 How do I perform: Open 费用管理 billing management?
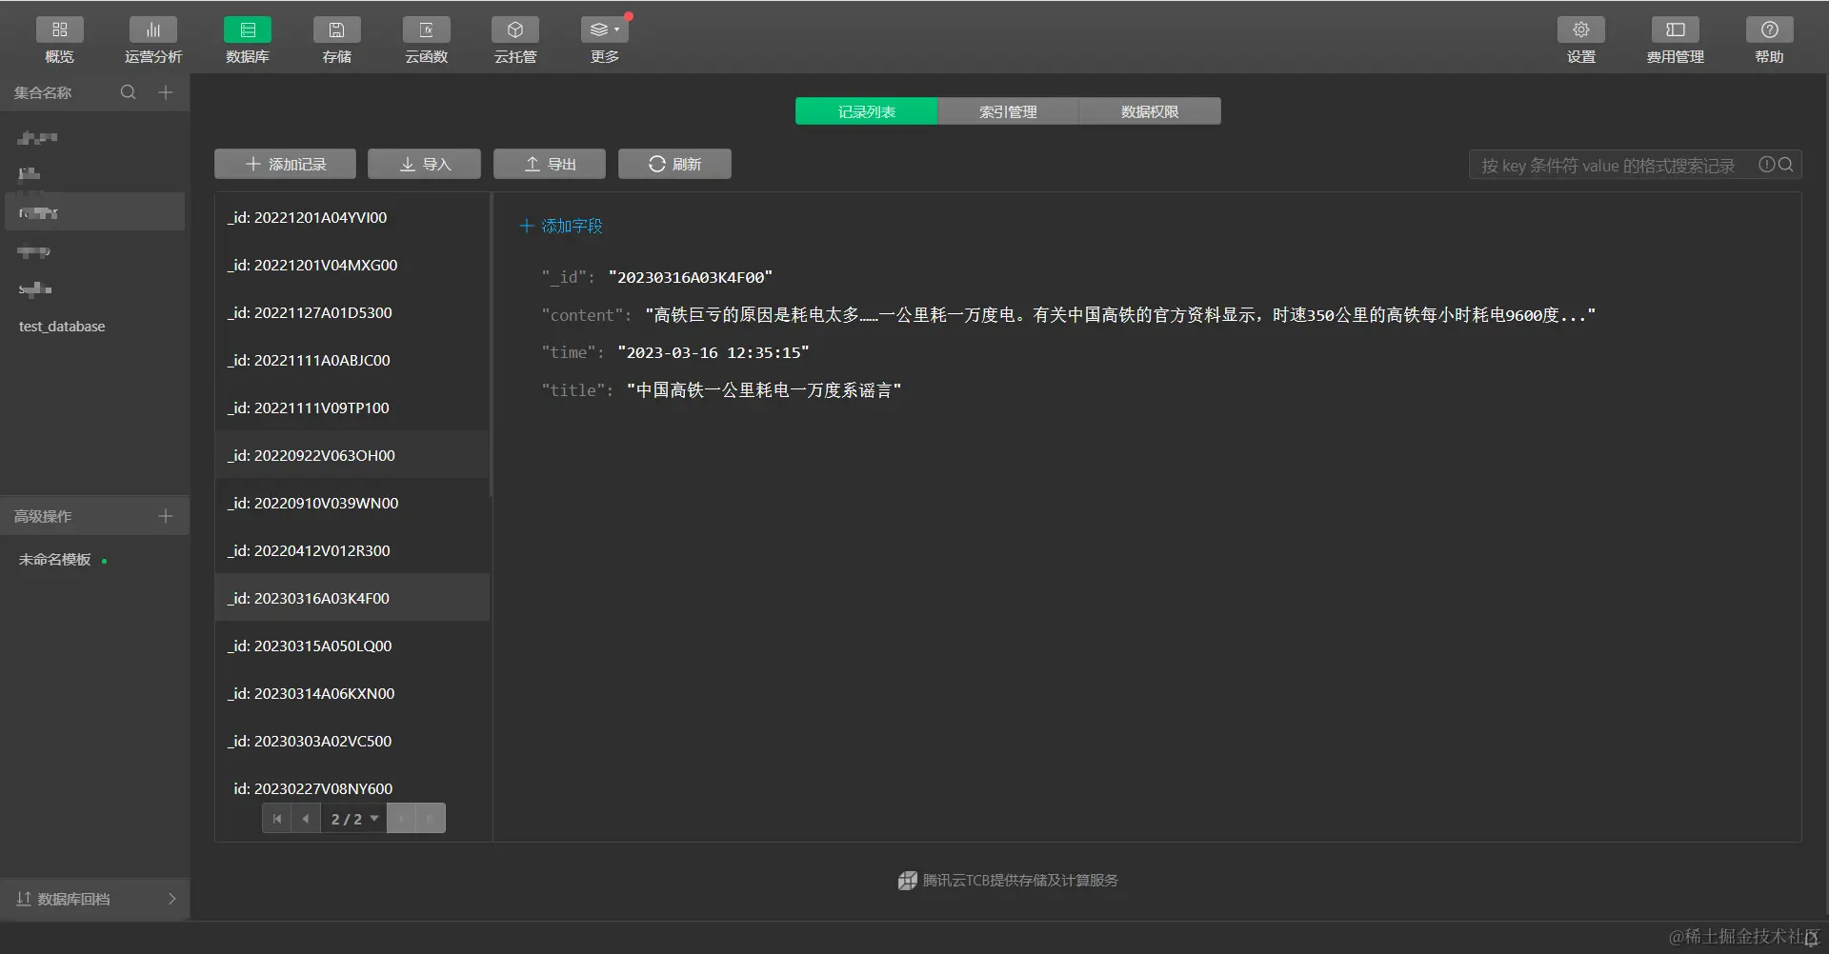point(1676,40)
